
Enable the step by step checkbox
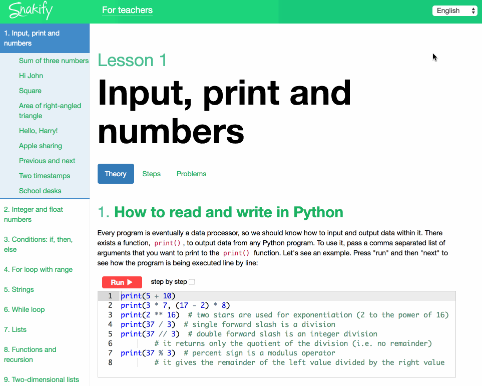pos(192,282)
